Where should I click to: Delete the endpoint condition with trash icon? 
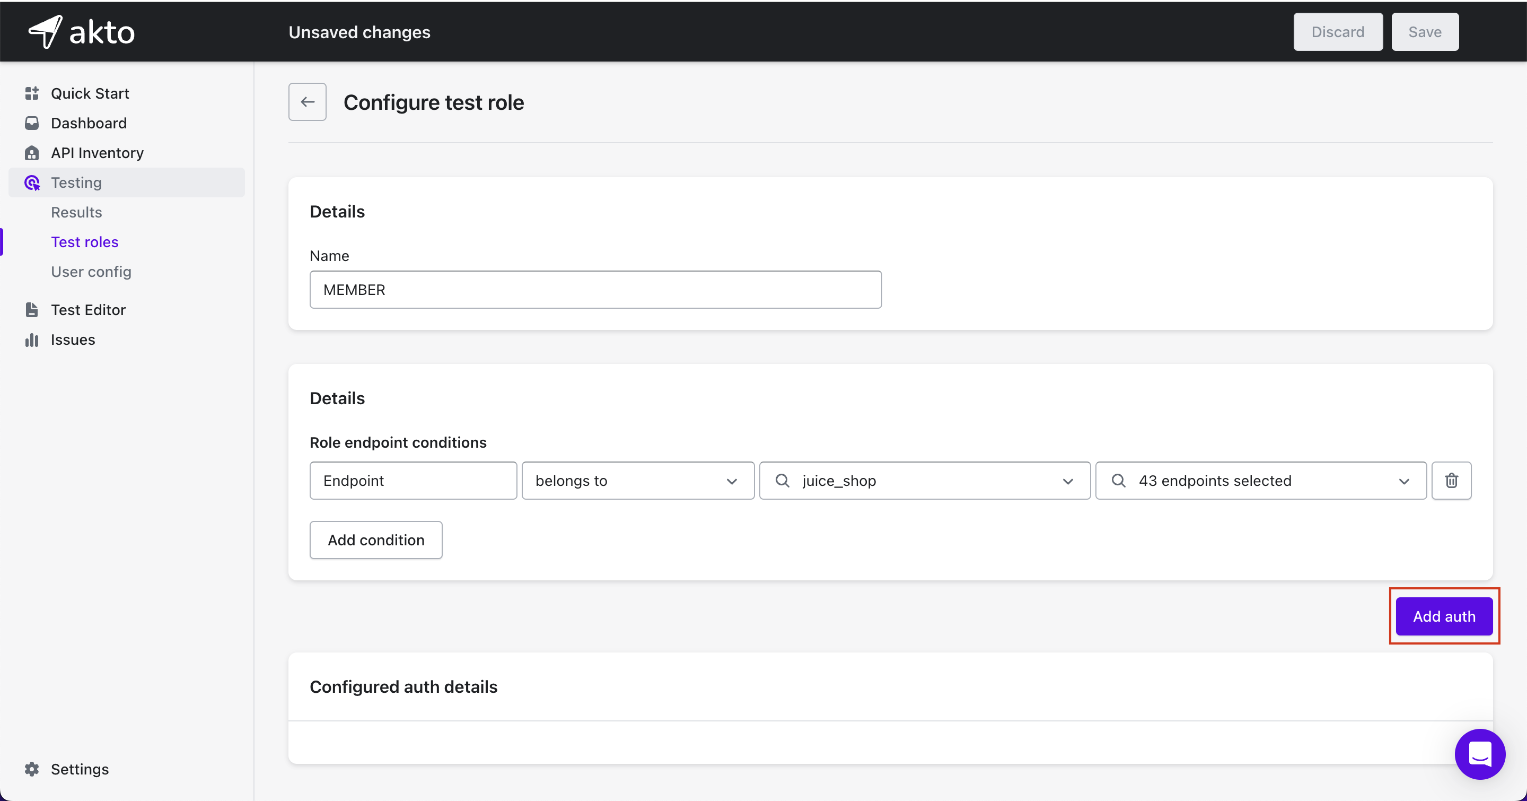coord(1451,480)
